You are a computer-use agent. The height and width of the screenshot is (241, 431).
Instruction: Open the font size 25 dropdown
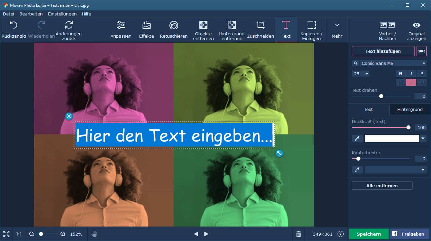361,74
